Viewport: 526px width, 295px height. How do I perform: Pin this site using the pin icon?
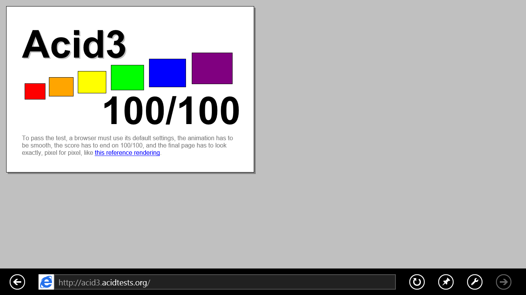click(x=446, y=282)
